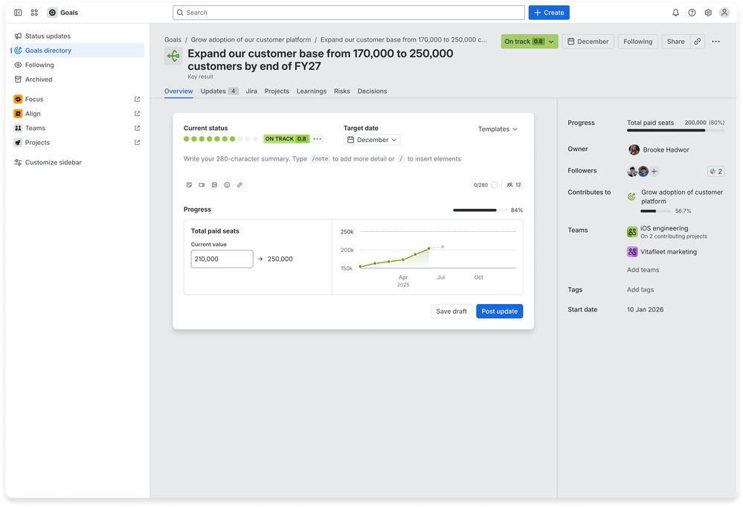Open the Decisions tab
743x507 pixels.
click(372, 91)
